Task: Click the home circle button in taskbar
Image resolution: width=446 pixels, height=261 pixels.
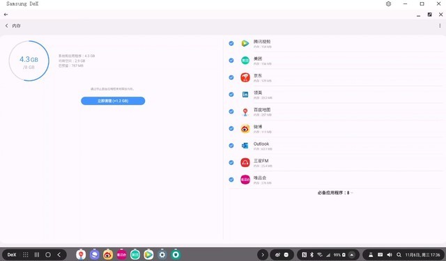Action: click(x=48, y=255)
